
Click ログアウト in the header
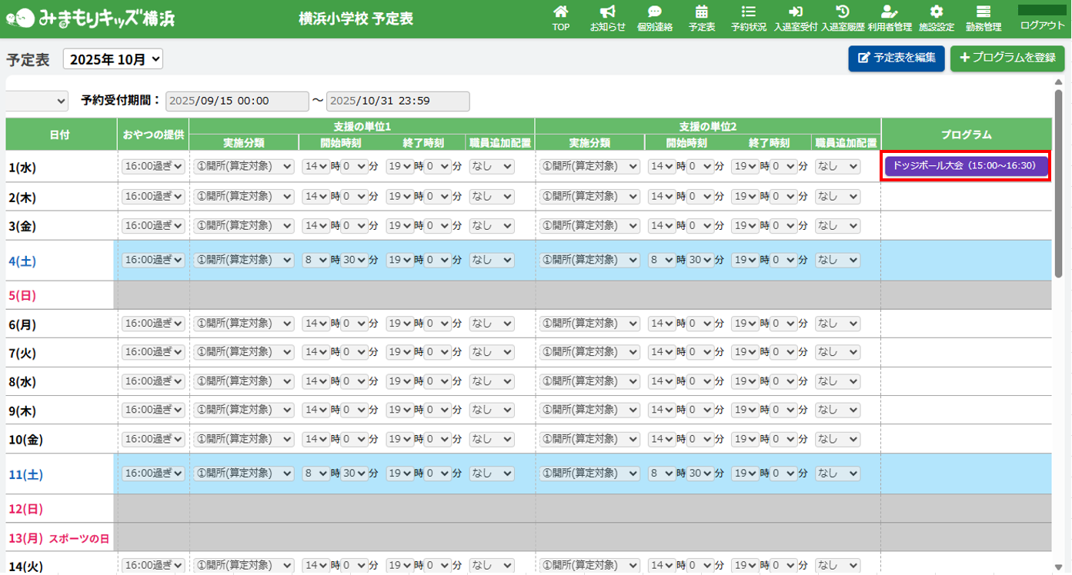1042,25
